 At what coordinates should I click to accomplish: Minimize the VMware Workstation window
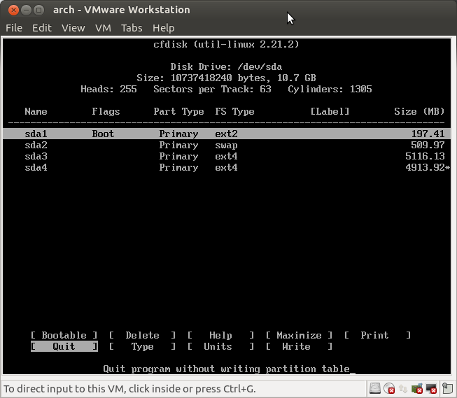point(26,10)
